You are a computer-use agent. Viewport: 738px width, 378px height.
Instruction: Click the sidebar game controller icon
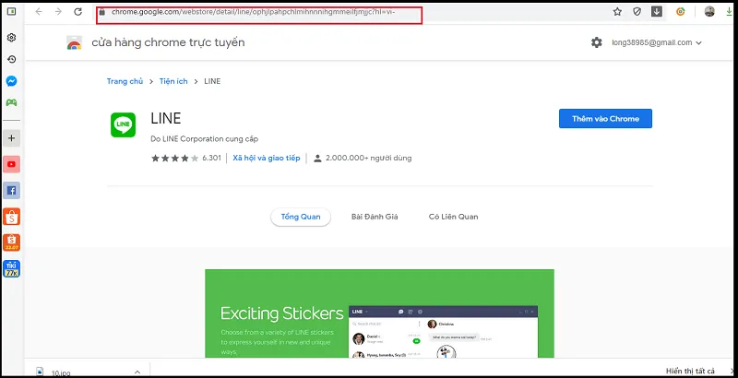pos(11,102)
